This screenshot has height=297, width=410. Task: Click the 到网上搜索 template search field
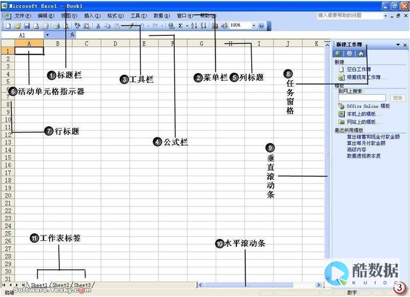(x=362, y=98)
